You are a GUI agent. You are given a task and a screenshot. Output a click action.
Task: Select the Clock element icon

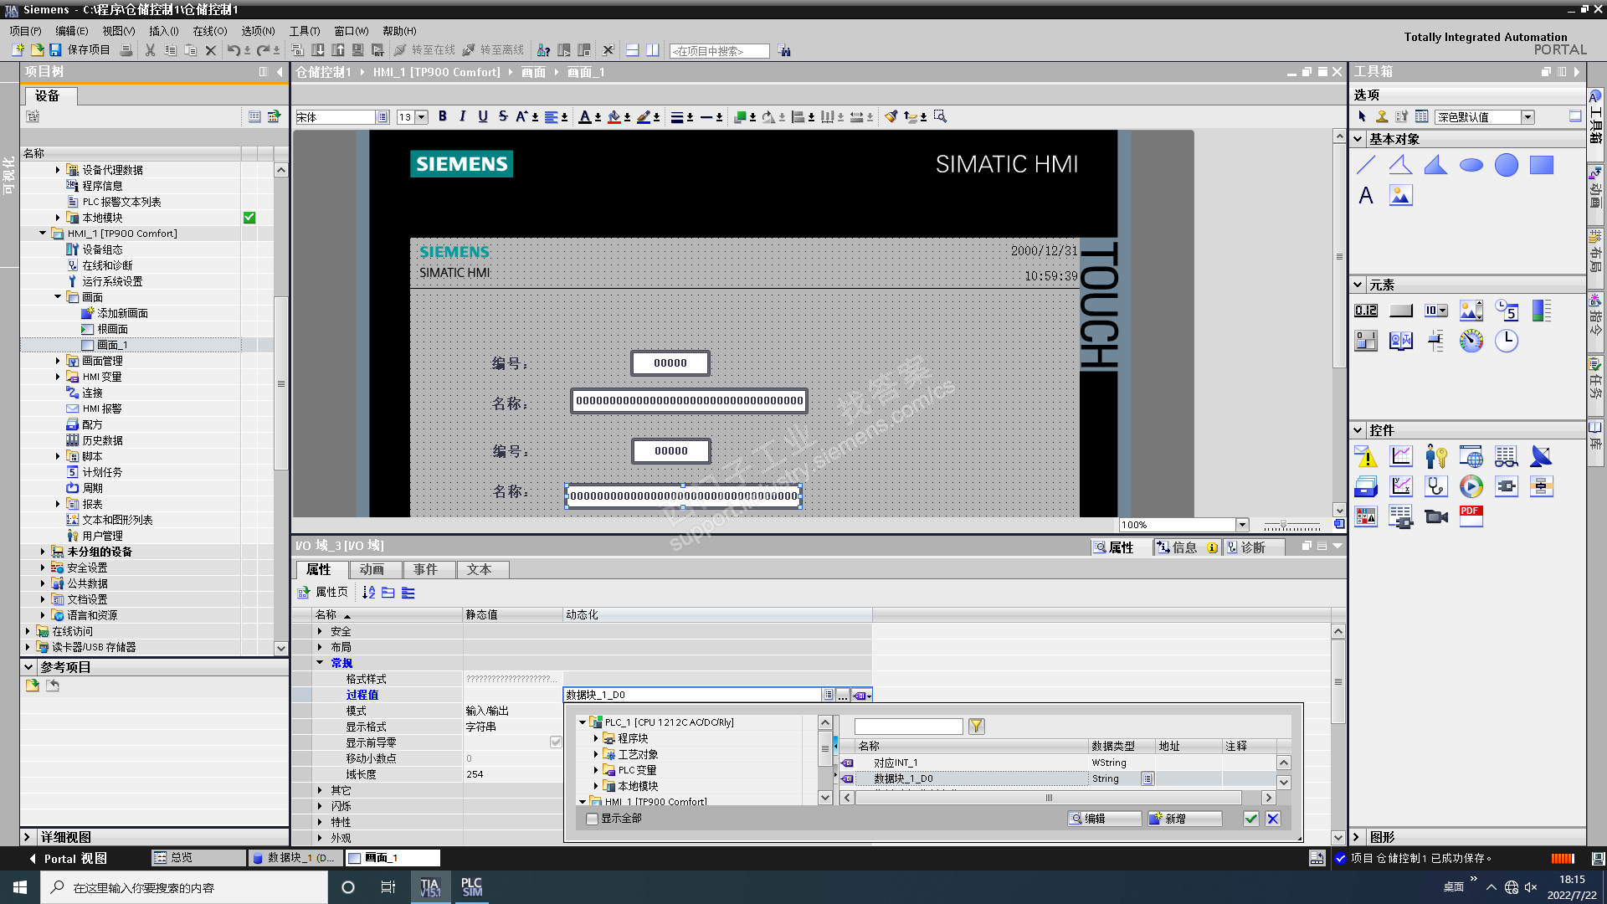[x=1506, y=340]
